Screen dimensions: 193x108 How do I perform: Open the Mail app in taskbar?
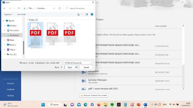point(79,105)
